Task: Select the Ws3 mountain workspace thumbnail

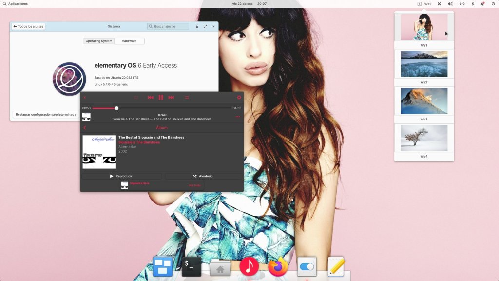Action: point(424,100)
